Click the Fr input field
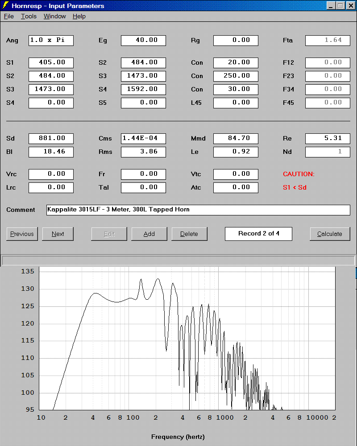 coord(143,174)
